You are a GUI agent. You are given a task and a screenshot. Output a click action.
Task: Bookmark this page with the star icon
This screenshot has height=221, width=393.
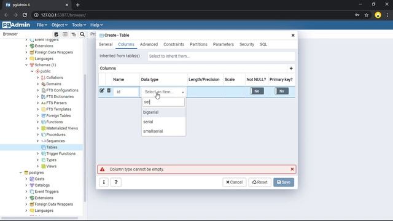click(x=367, y=15)
